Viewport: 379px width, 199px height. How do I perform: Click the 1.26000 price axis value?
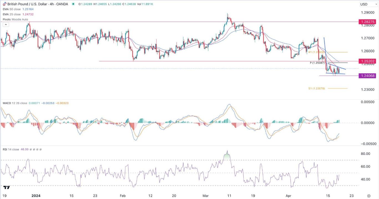click(367, 51)
